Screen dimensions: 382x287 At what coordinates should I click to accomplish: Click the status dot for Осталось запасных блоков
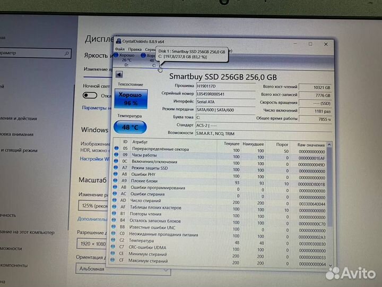114,220
